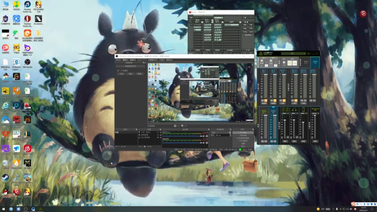Adjust the first Lewitt input channel fader
Screen dimensions: 377x212
(266, 74)
